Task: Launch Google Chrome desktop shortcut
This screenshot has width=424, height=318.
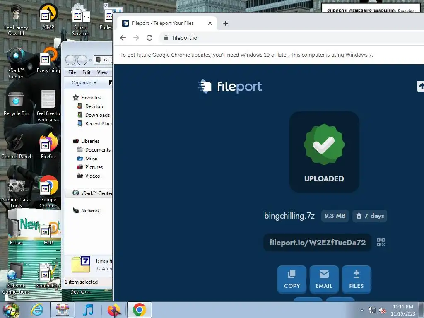Action: point(48,192)
